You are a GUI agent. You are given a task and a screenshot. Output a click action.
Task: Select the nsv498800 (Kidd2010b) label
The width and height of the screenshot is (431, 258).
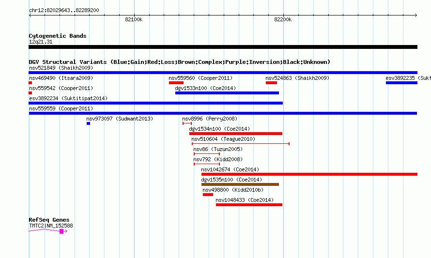click(x=233, y=190)
